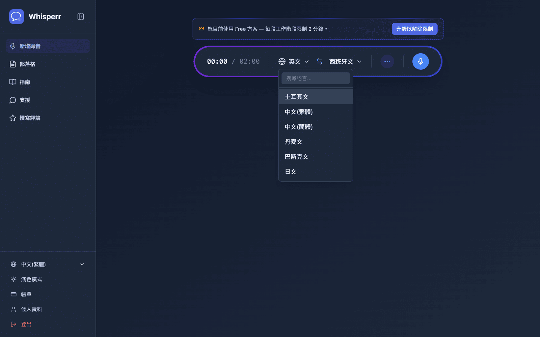Click the 搜尋語言 search field
The image size is (540, 337).
pos(316,78)
